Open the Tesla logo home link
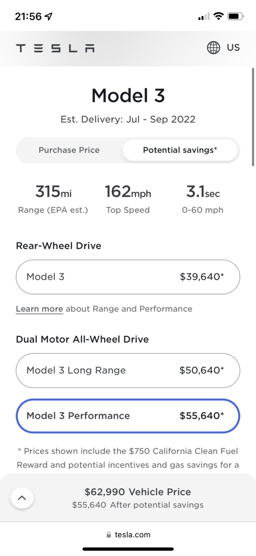256x556 pixels. tap(55, 48)
